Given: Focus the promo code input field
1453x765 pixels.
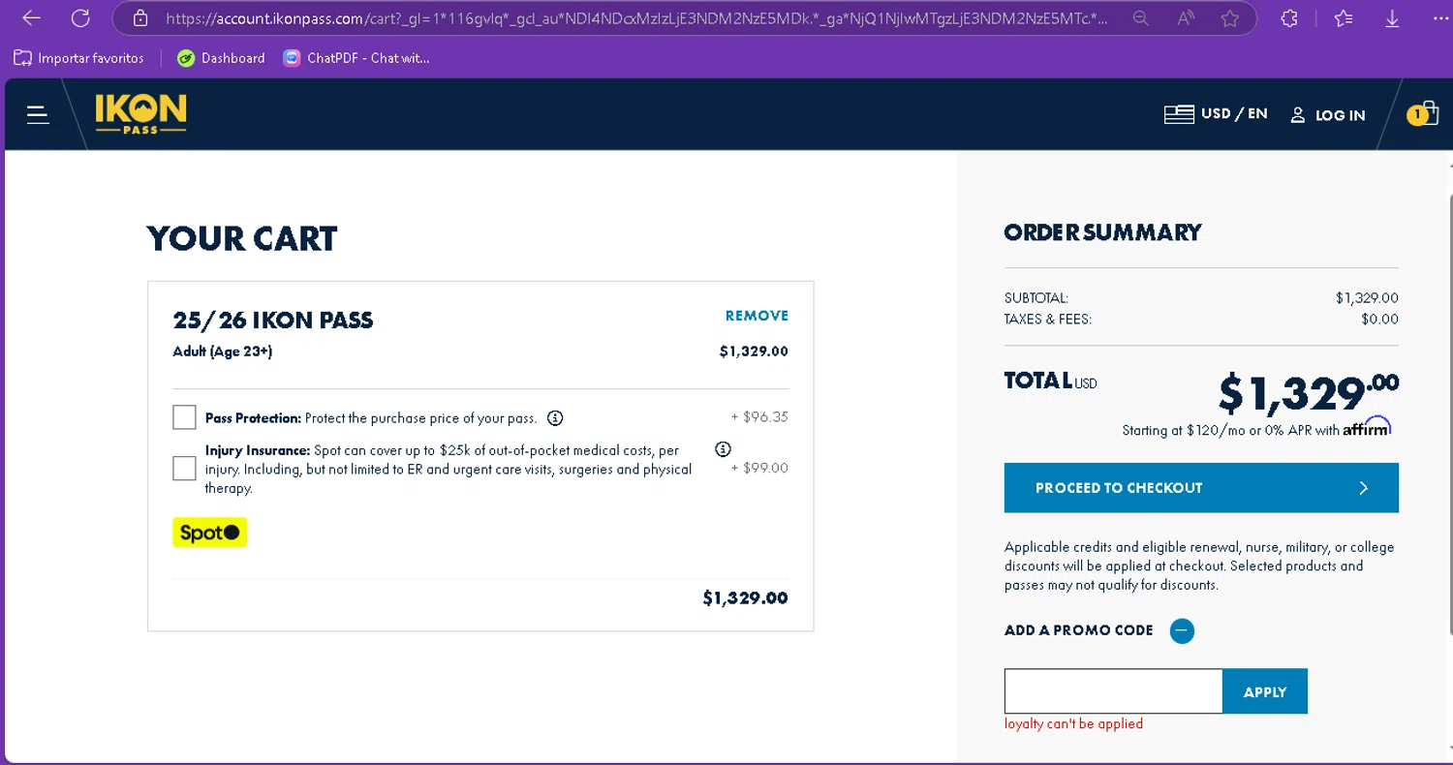Looking at the screenshot, I should [x=1113, y=691].
